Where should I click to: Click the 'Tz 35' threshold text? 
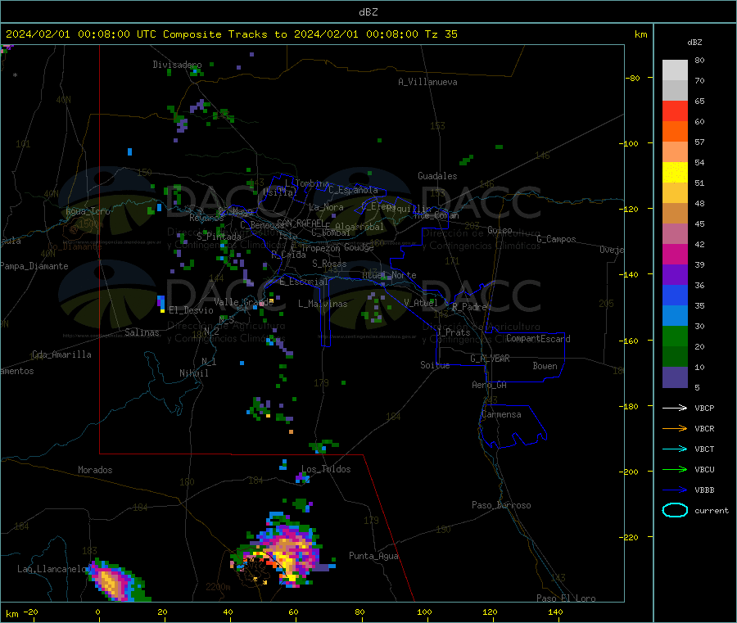point(441,34)
